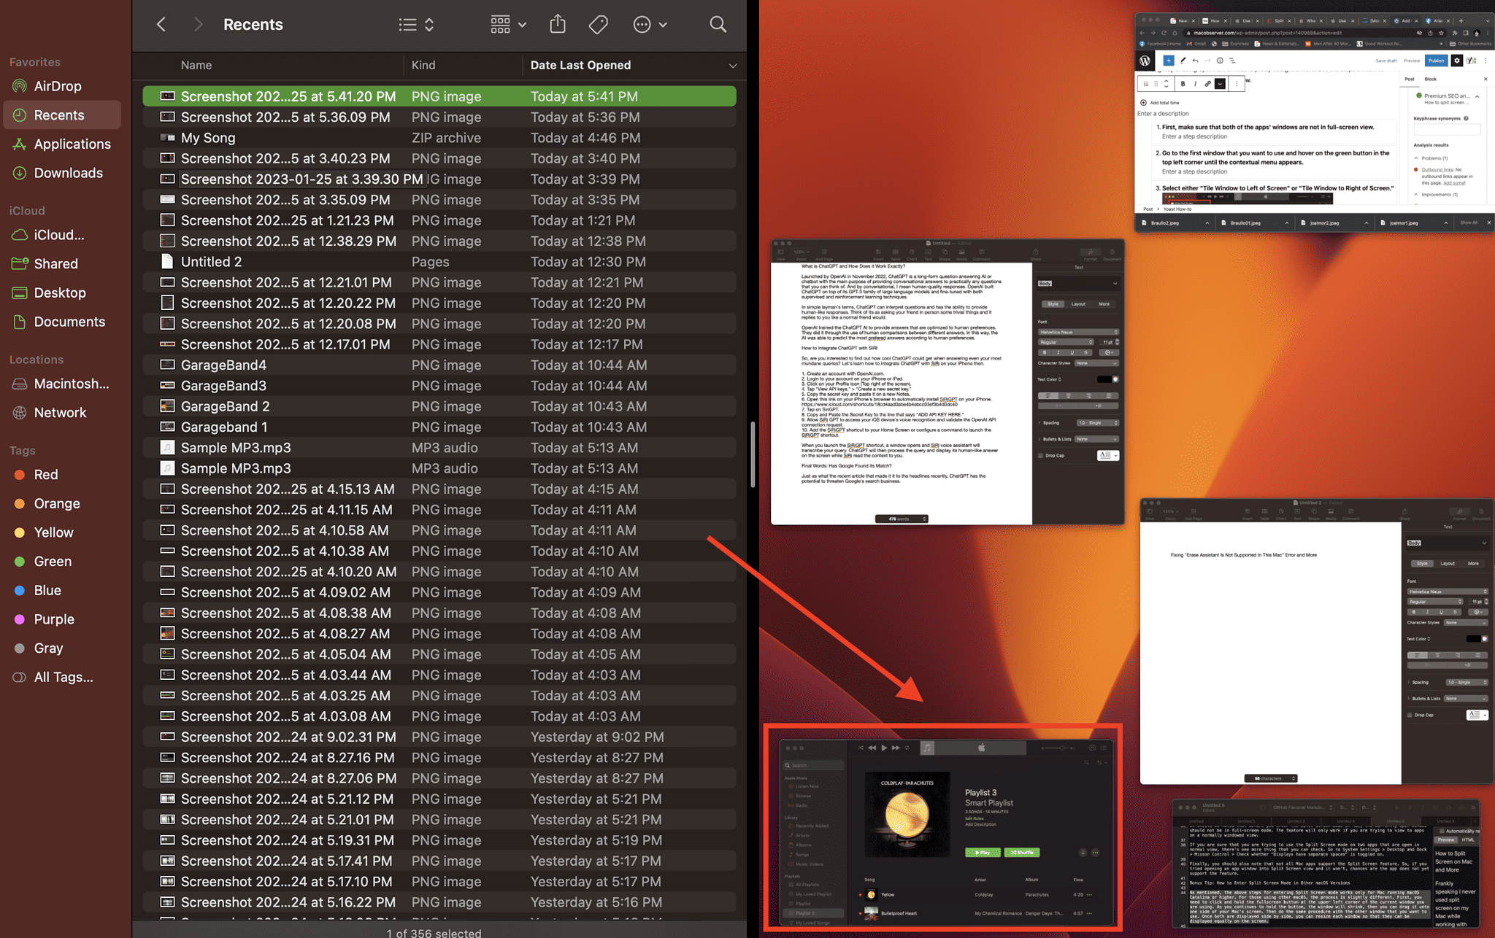Select Playlist 3 in the Music sidebar

(804, 913)
